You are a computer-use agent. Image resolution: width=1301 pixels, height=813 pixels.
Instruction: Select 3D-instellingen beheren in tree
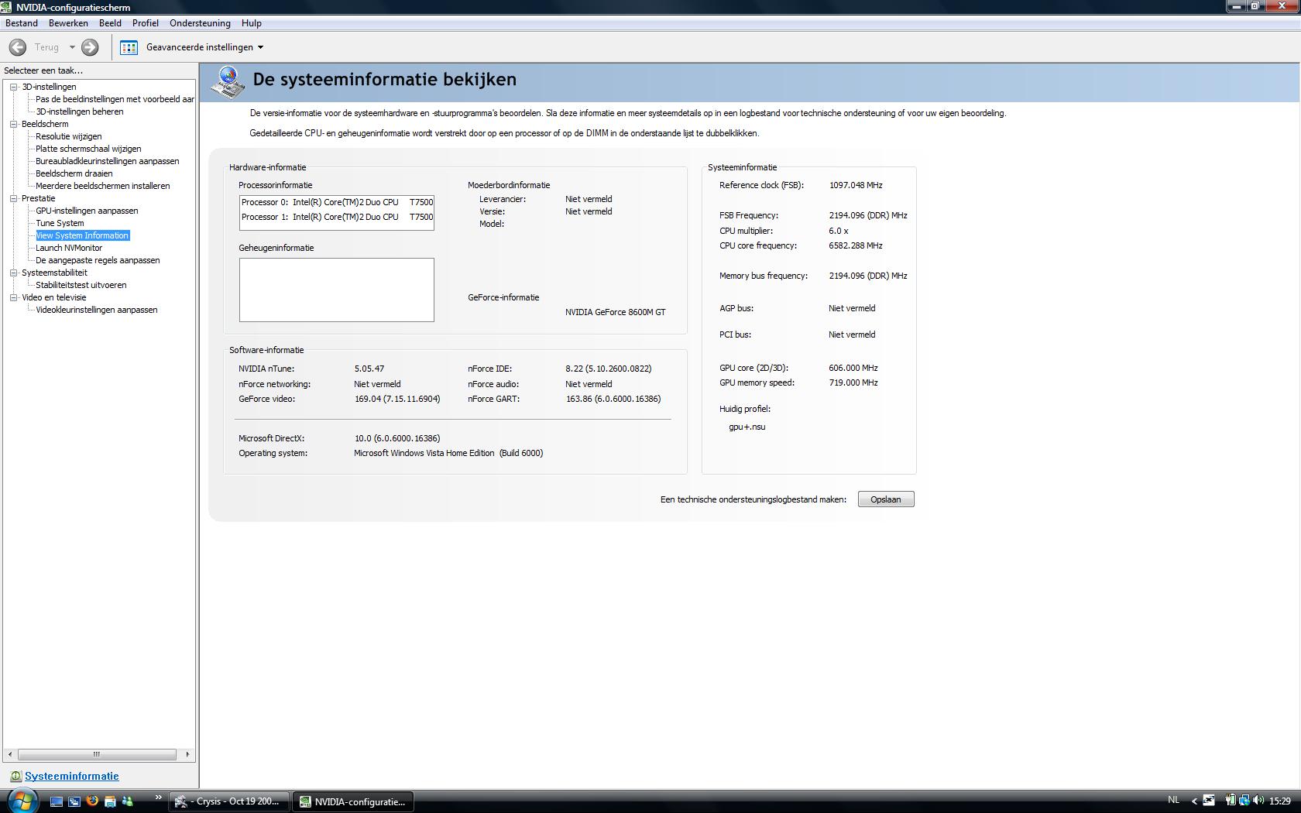[x=80, y=111]
